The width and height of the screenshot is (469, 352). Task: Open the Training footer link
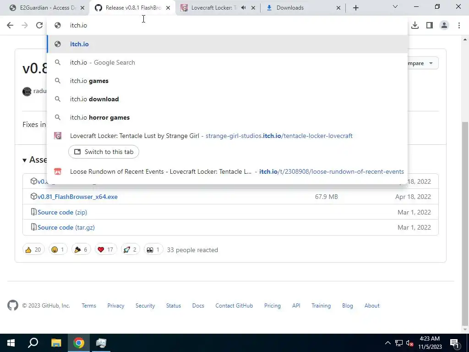click(321, 306)
